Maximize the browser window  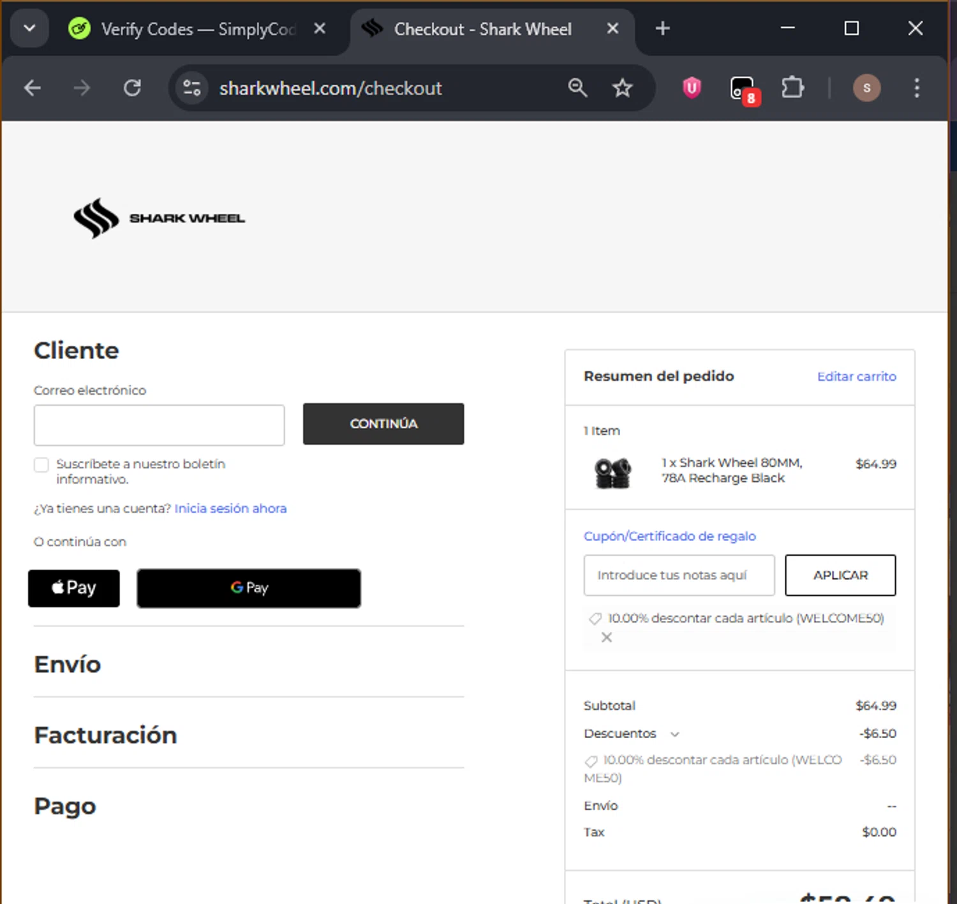coord(851,28)
